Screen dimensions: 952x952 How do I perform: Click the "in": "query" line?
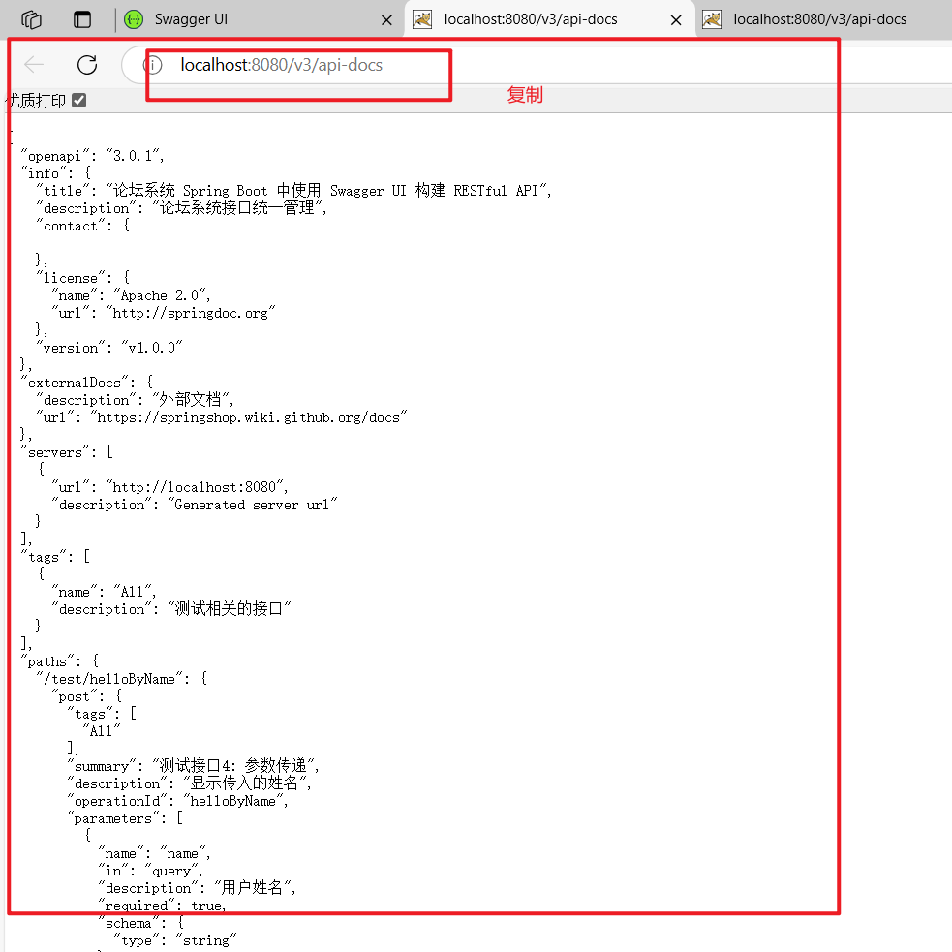tap(150, 871)
